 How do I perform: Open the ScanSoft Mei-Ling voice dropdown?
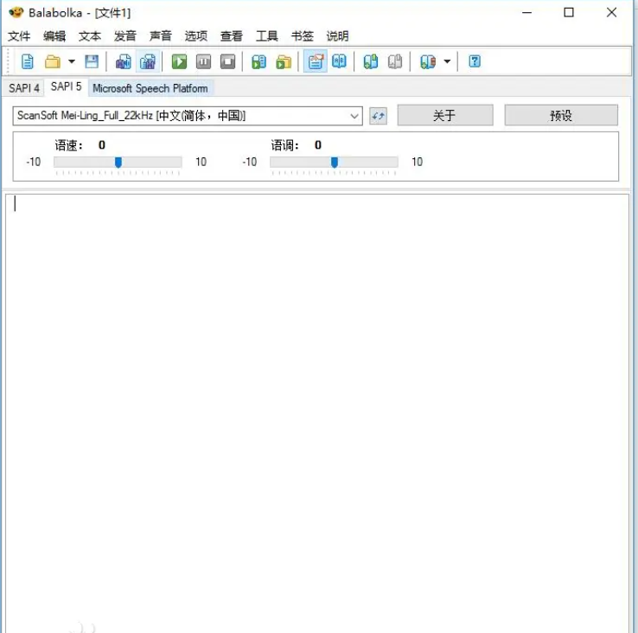click(188, 116)
